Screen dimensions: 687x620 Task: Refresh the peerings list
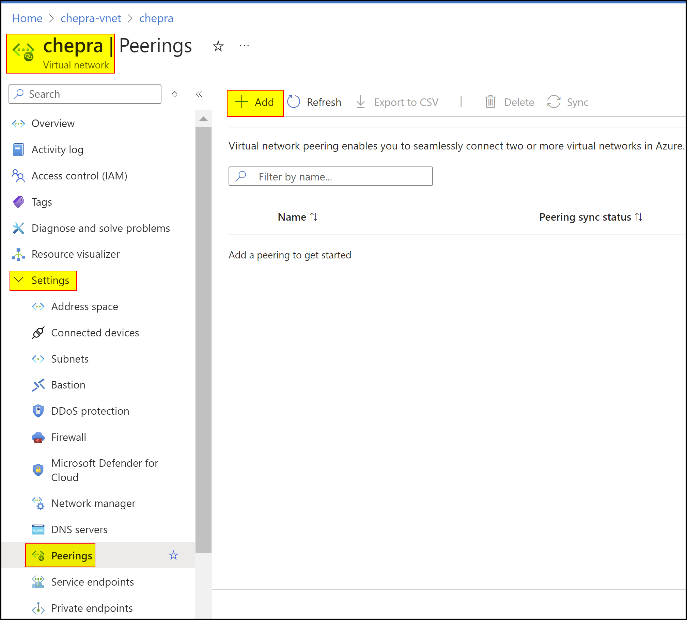314,102
